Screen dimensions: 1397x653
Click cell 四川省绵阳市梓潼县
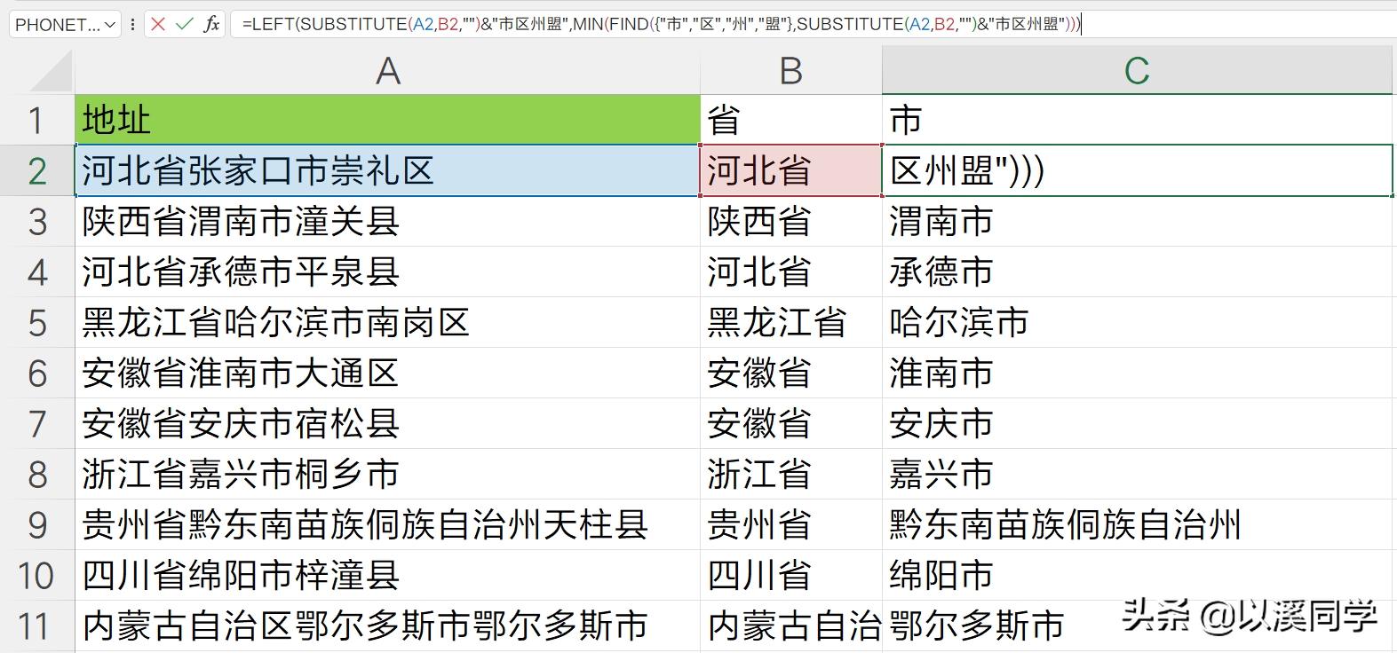(388, 575)
